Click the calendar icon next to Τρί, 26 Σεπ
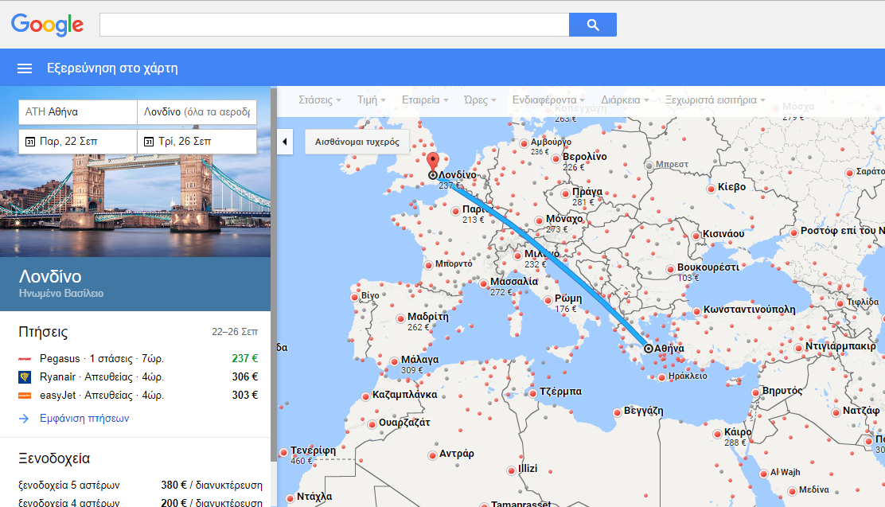The width and height of the screenshot is (885, 507). click(x=148, y=141)
